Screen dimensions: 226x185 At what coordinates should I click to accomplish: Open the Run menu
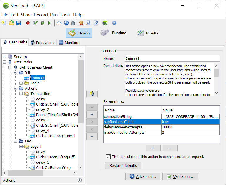tap(54, 15)
